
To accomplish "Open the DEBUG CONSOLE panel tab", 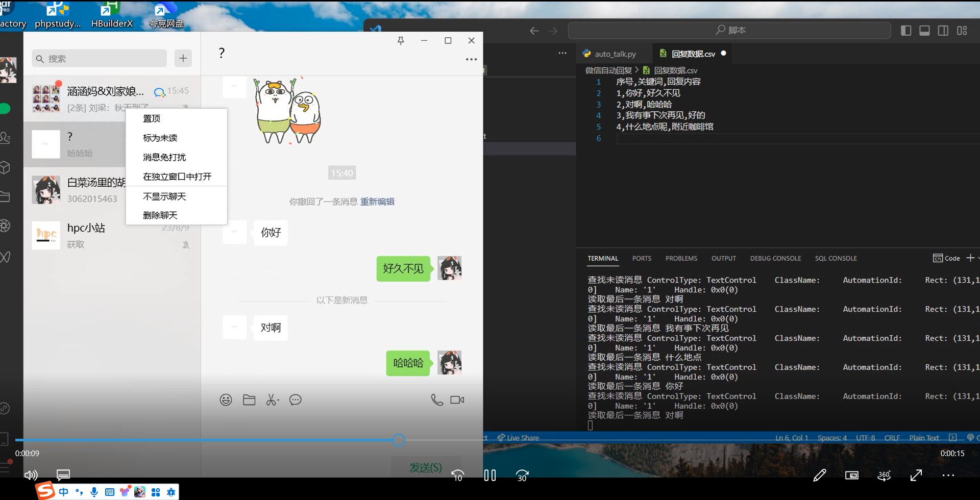I will pyautogui.click(x=775, y=258).
